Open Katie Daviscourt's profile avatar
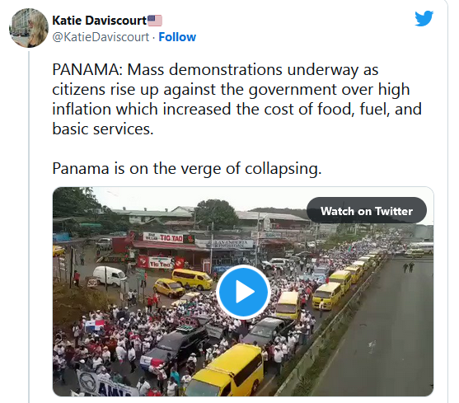459x403 pixels. pos(28,28)
